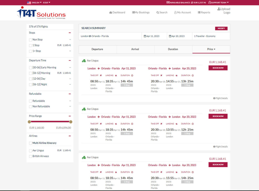Image resolution: width=259 pixels, height=191 pixels.
Task: Click the calendar icon beside Apr 20, 2023
Action: 170,36
